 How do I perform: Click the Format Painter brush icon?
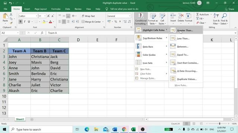click(x=11, y=23)
